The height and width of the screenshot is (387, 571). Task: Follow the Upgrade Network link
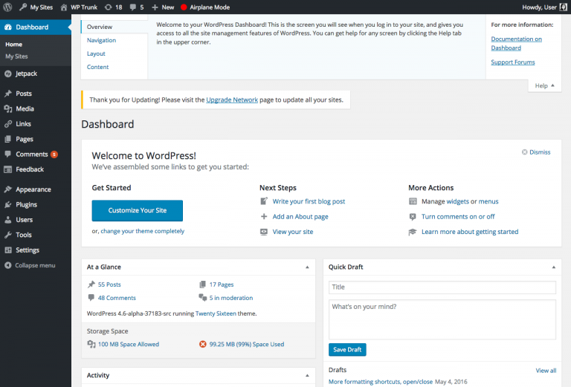(232, 100)
